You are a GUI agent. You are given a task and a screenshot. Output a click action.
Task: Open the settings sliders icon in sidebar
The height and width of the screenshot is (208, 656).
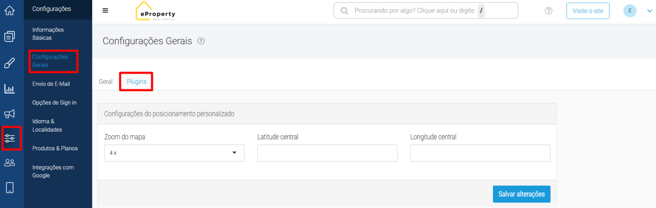point(10,138)
